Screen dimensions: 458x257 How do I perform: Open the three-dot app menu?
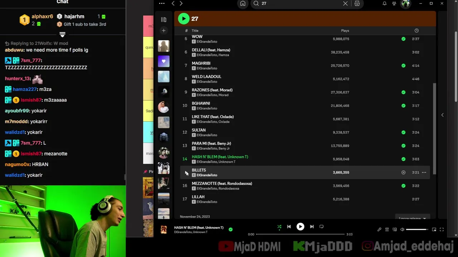point(162,4)
